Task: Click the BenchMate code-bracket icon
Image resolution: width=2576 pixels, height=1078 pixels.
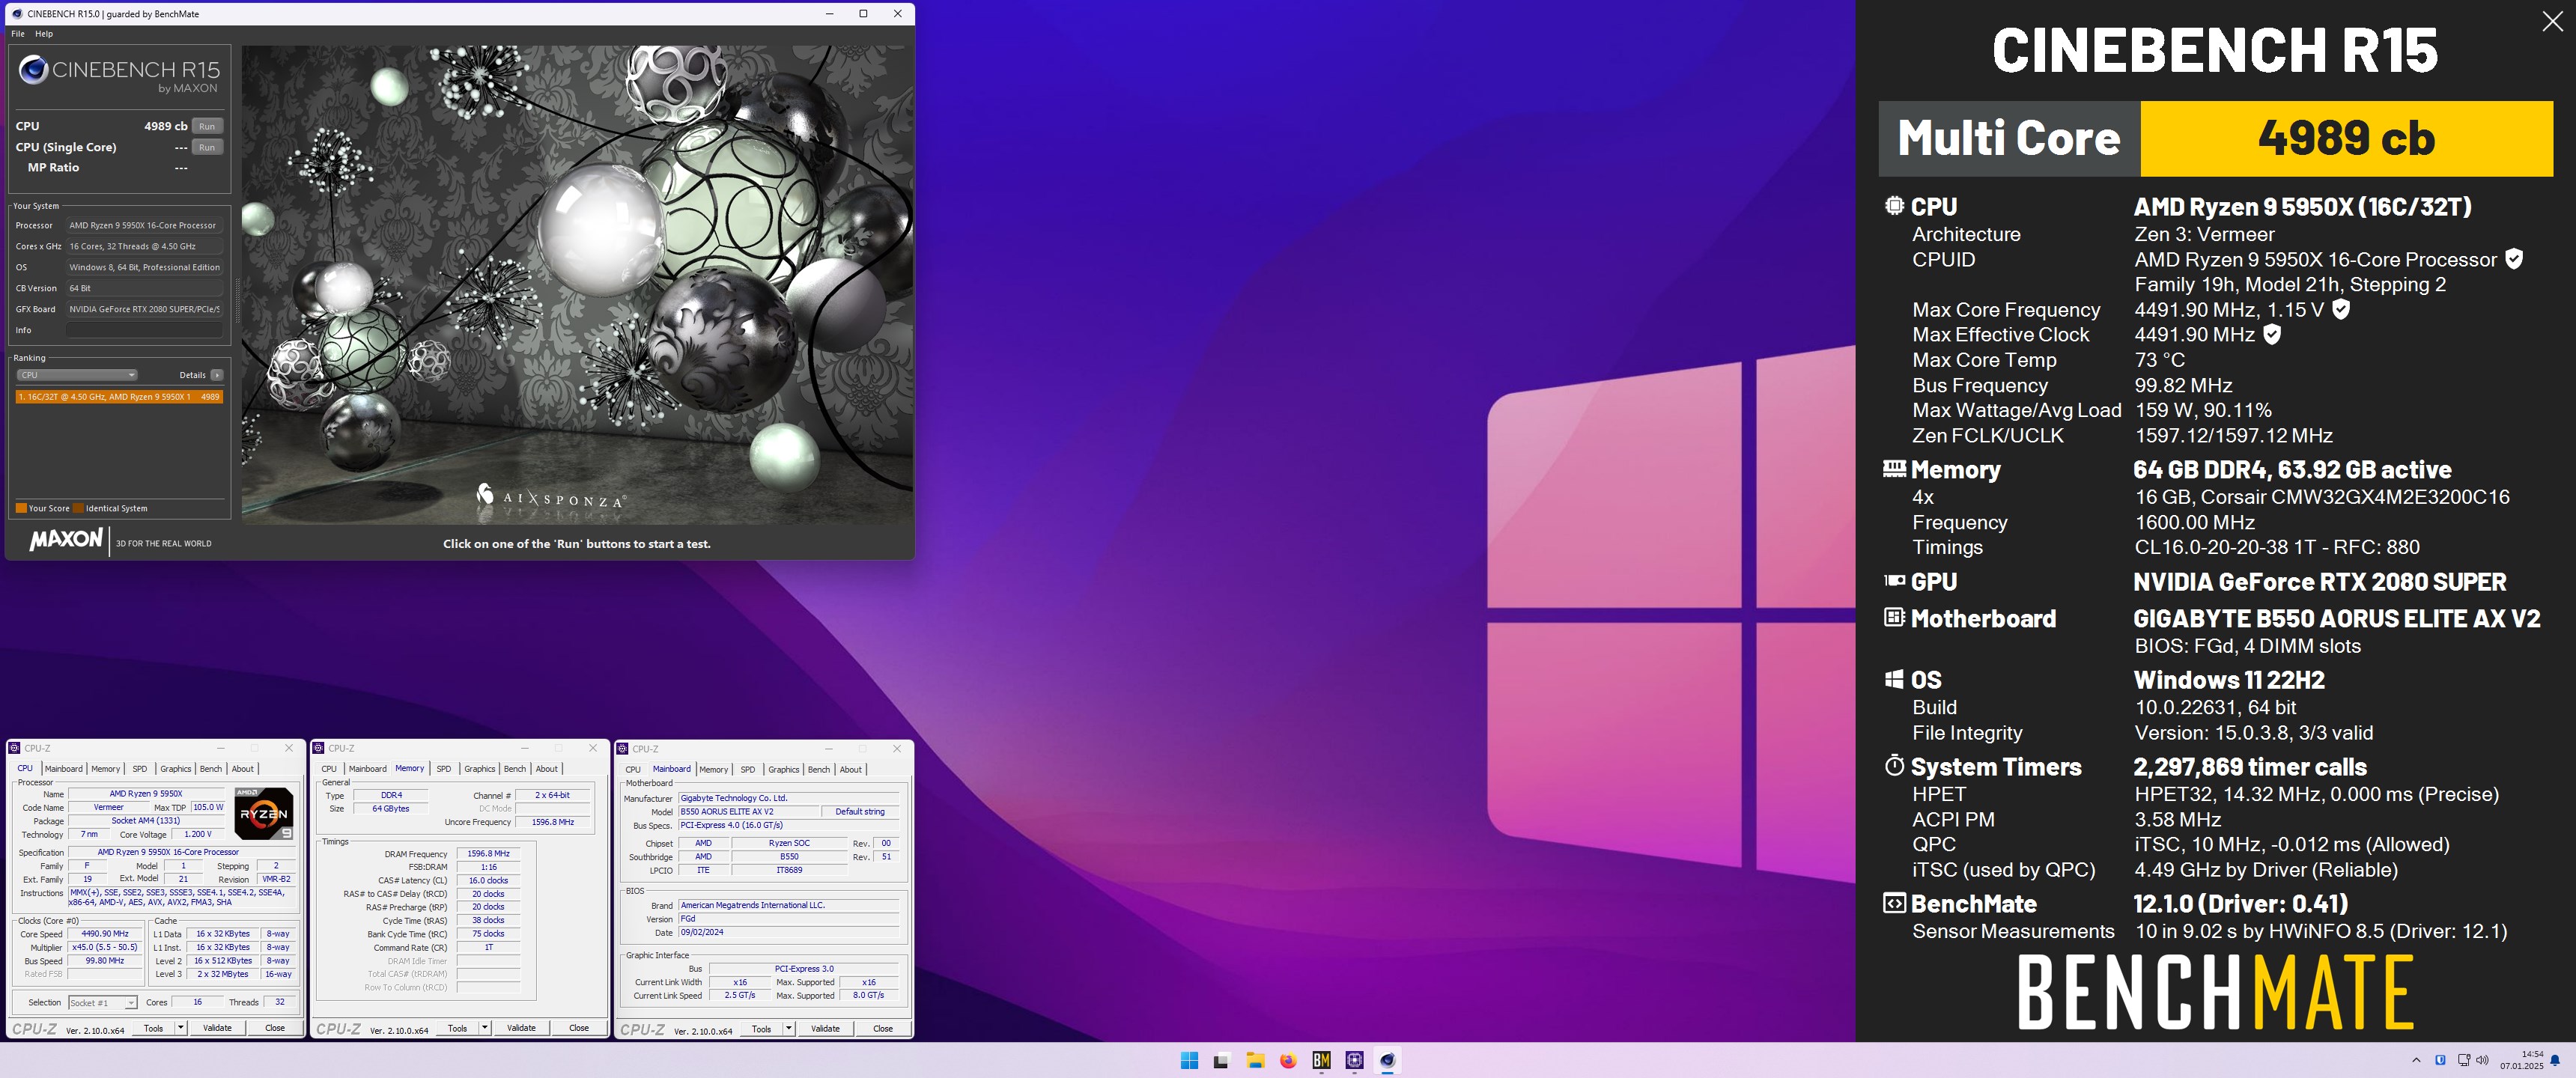Action: coord(1894,903)
